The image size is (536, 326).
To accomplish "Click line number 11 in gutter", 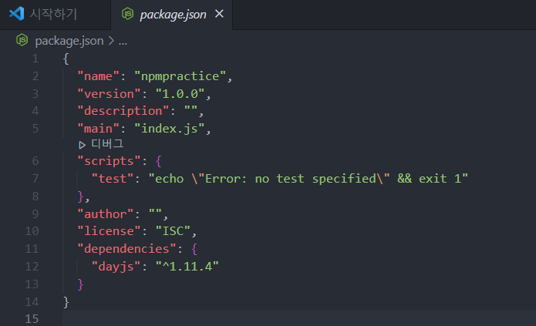I will click(x=32, y=248).
